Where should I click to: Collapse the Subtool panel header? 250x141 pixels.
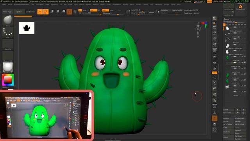227,19
